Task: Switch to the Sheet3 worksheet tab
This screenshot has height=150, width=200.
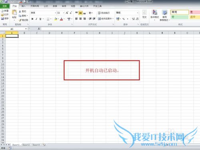Action: pos(36,145)
